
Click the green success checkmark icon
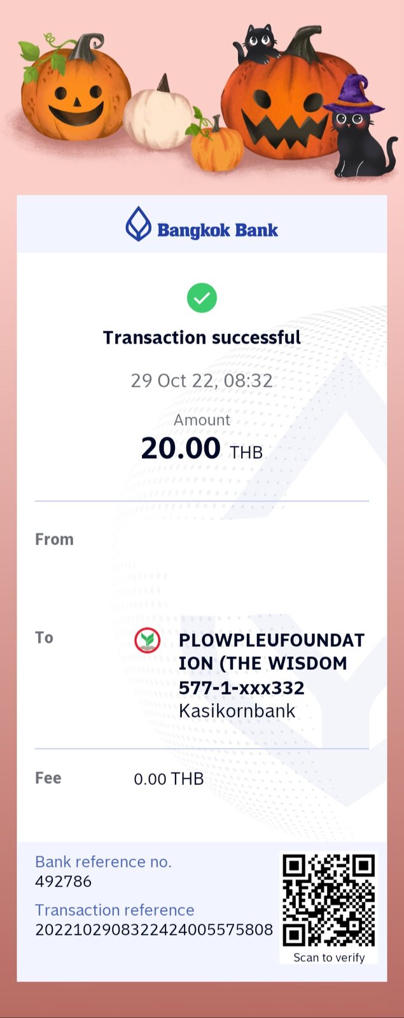point(202,298)
